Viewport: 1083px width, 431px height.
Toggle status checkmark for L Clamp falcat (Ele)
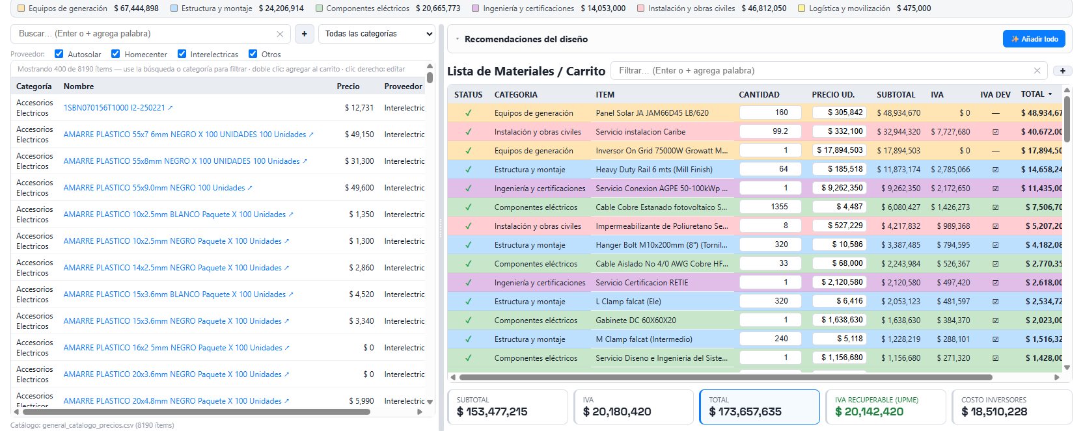pos(468,302)
